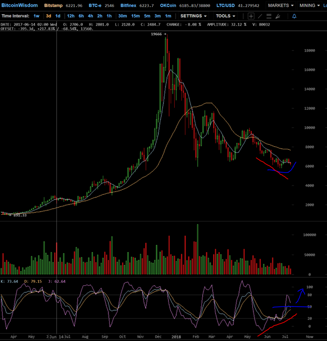
Task: Click the D: 79.15 indicator value
Action: point(33,281)
